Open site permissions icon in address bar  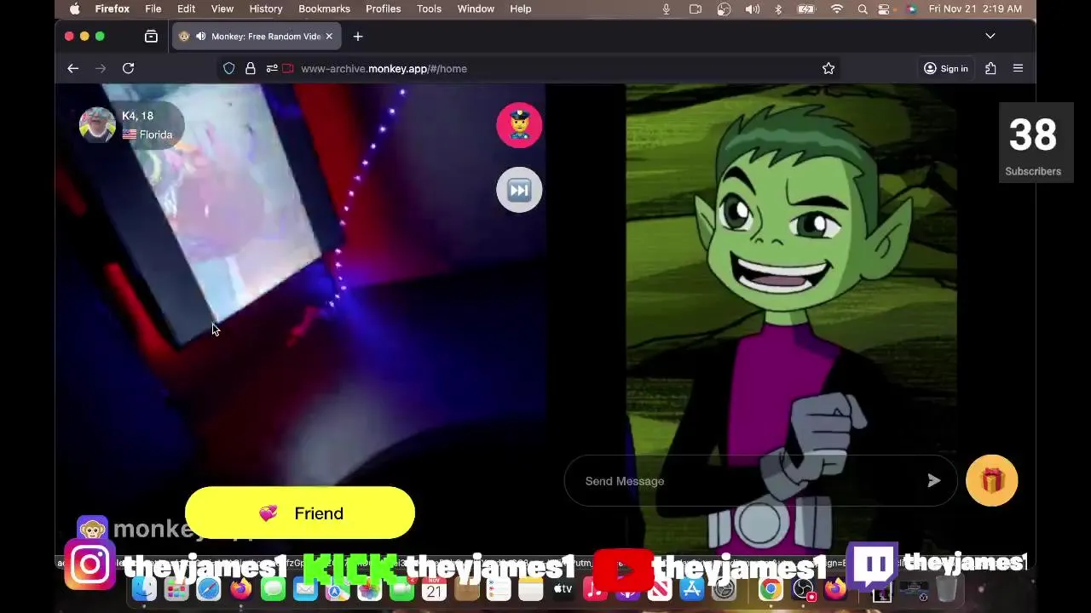point(272,68)
